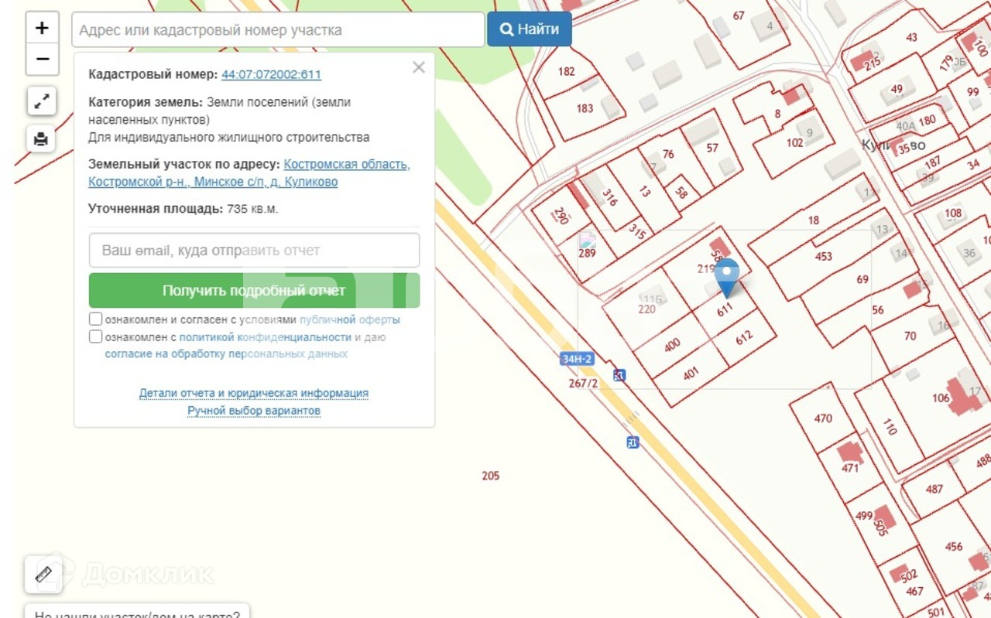Screen dimensions: 991x618
Task: Select parcel 289 on the map
Action: [x=588, y=252]
